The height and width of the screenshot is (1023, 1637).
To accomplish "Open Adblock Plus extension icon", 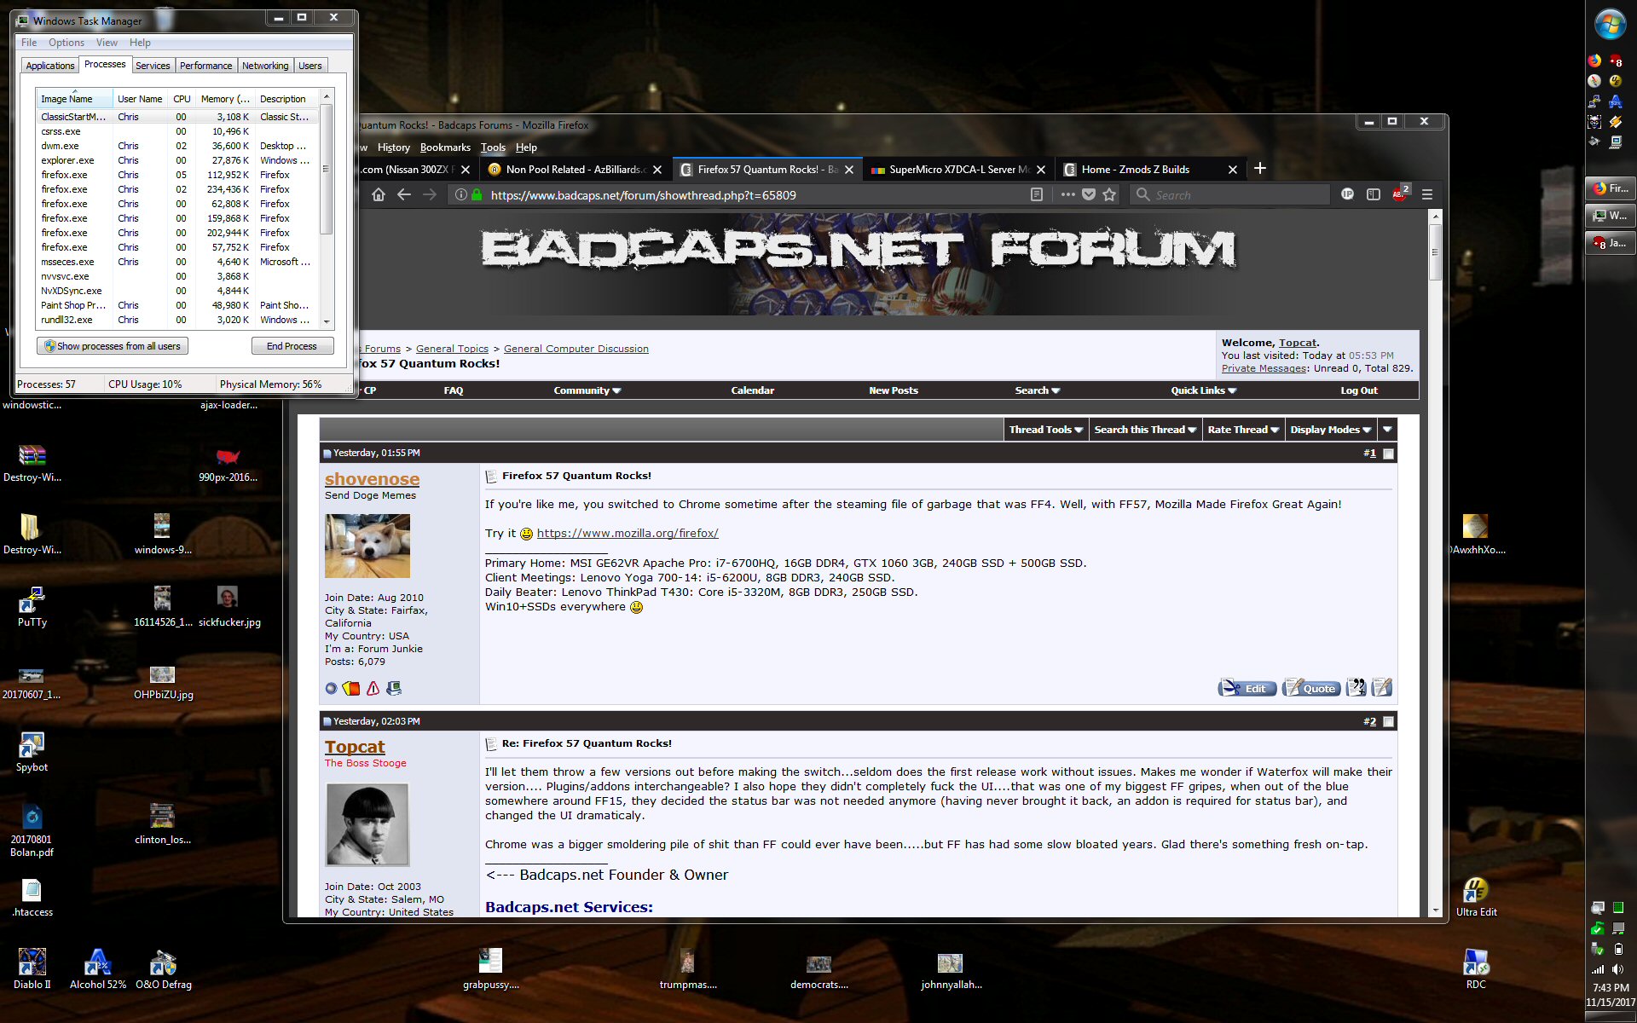I will (1399, 195).
